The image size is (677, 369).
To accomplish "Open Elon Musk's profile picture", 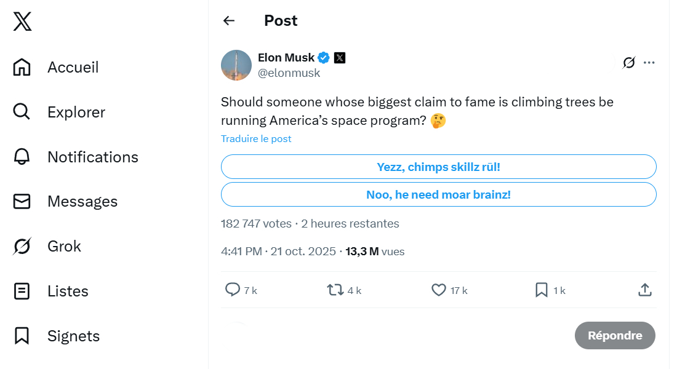I will [x=236, y=65].
